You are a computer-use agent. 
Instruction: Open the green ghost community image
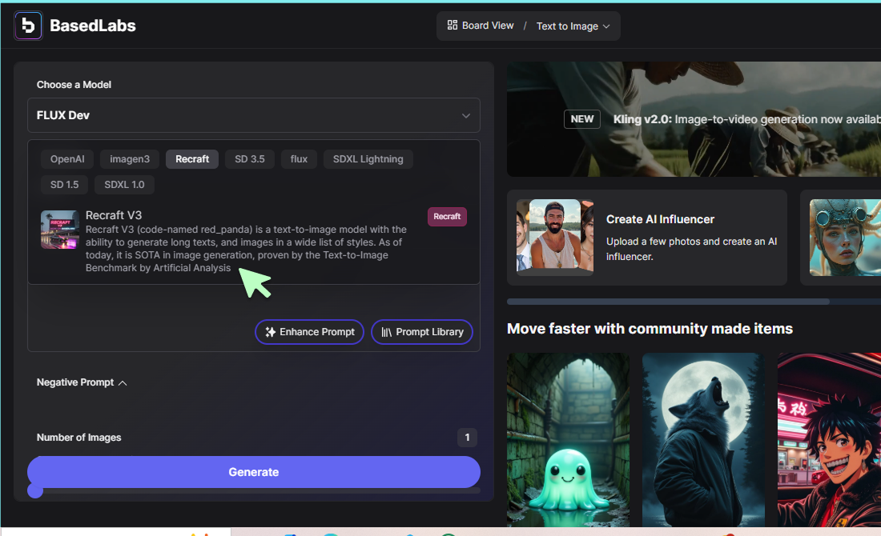[x=568, y=440]
